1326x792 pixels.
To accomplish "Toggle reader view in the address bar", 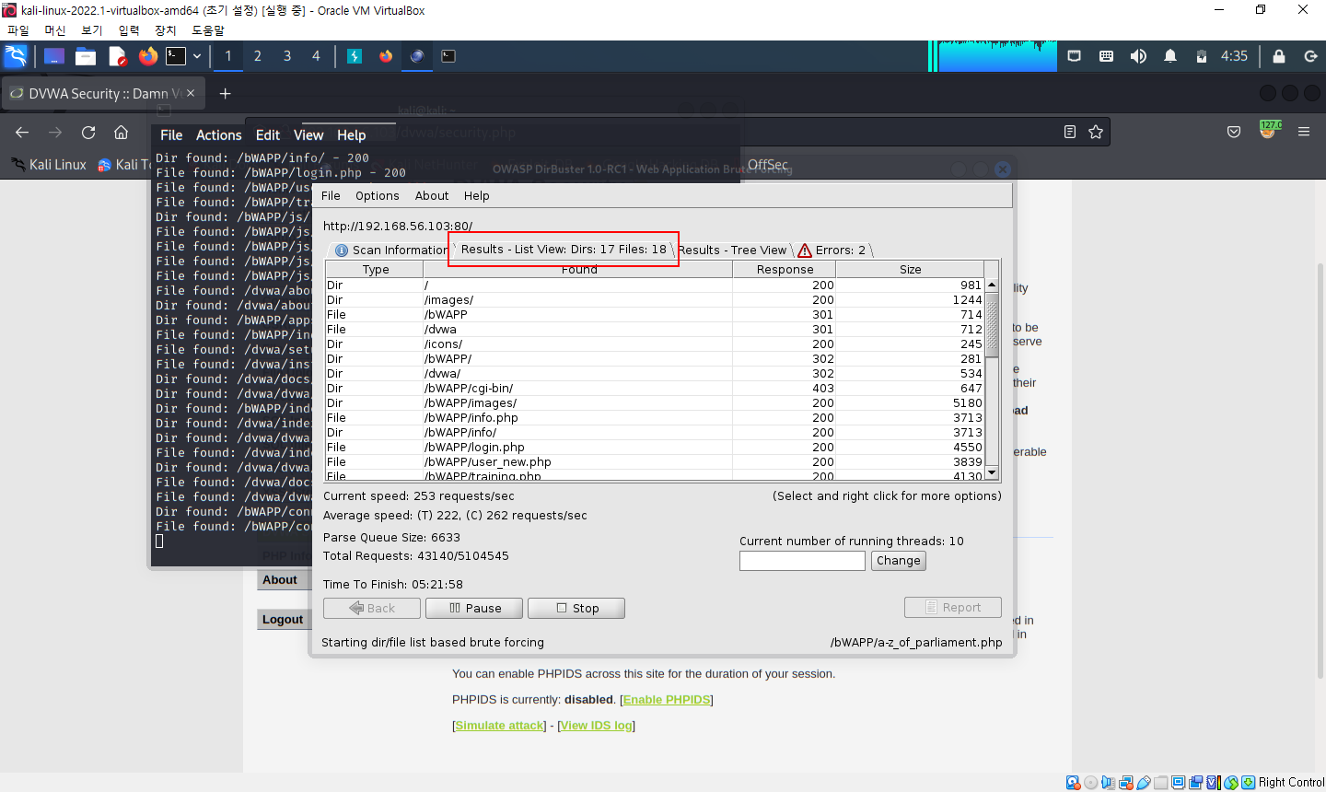I will click(x=1069, y=132).
